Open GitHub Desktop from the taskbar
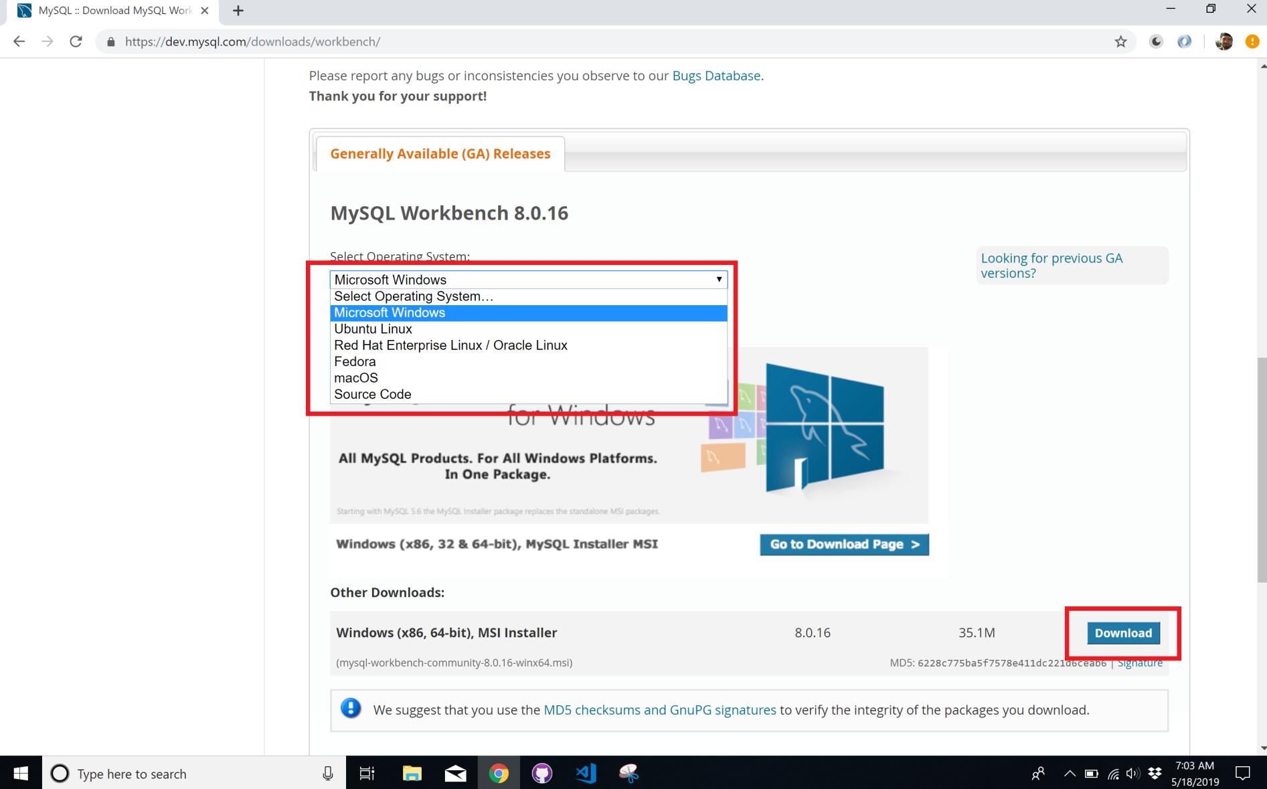The width and height of the screenshot is (1267, 789). tap(542, 774)
